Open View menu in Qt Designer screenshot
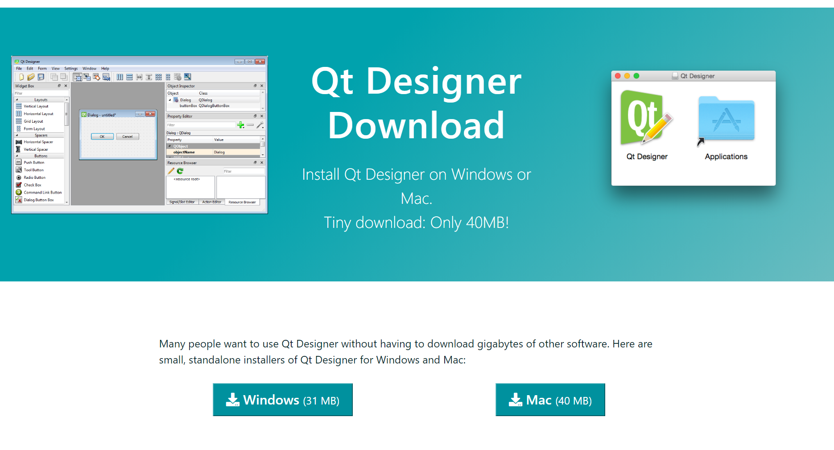The width and height of the screenshot is (834, 450). (55, 69)
